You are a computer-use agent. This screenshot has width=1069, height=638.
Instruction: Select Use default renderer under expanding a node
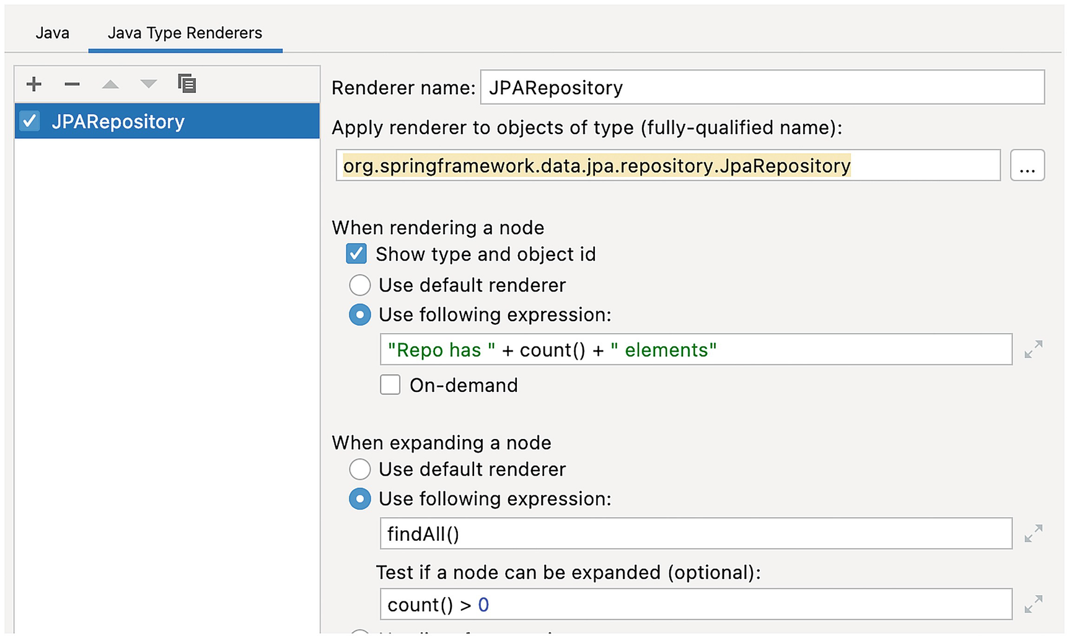[x=359, y=469]
